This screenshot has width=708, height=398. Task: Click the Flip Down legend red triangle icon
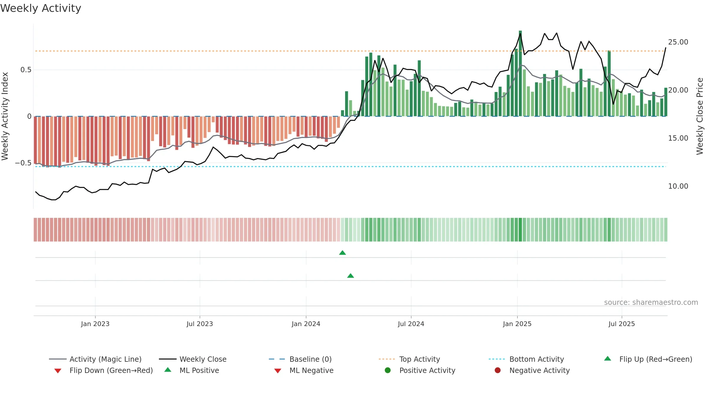pyautogui.click(x=58, y=371)
